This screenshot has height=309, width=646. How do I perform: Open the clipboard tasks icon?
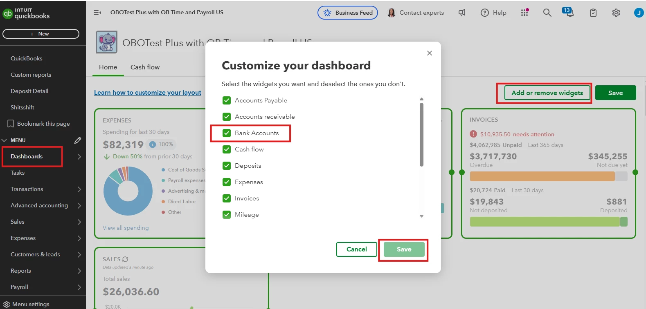(593, 13)
